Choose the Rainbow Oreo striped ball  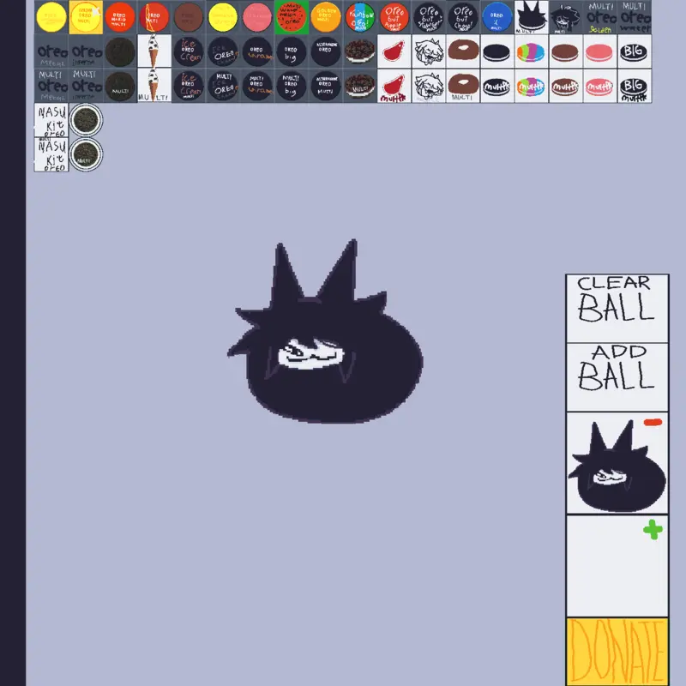tap(360, 17)
